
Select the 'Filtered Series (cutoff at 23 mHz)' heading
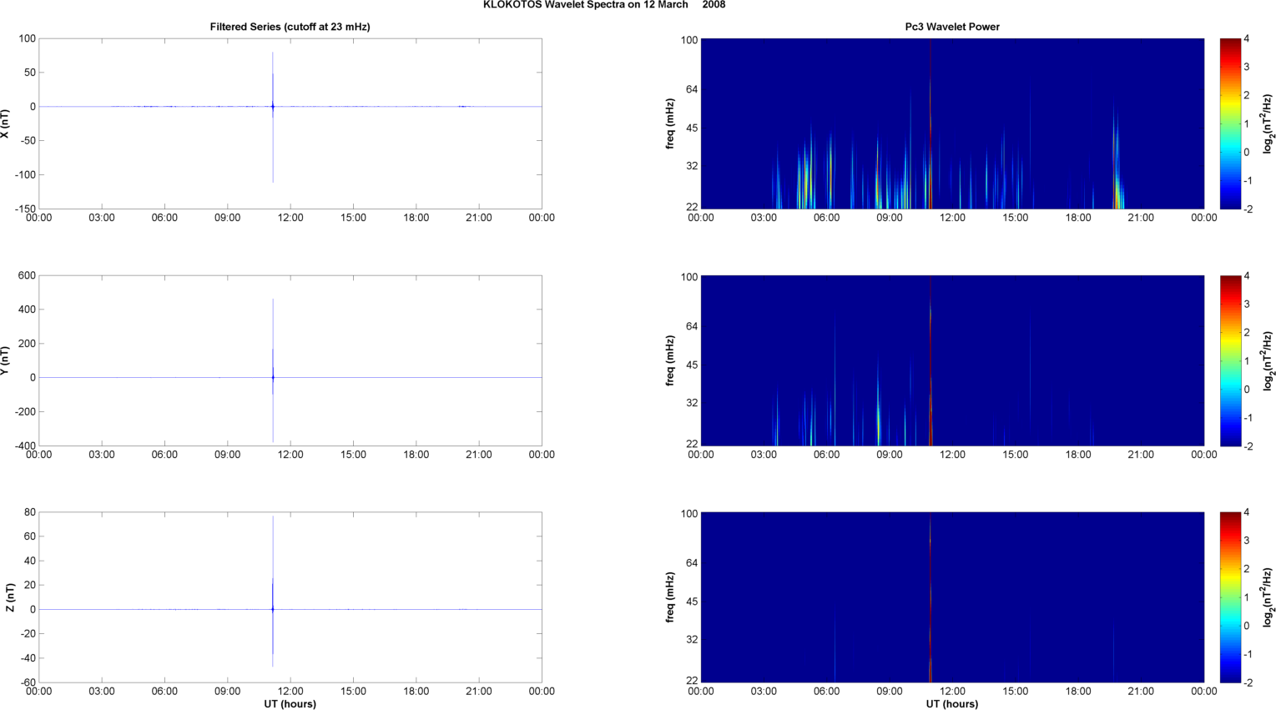coord(290,27)
